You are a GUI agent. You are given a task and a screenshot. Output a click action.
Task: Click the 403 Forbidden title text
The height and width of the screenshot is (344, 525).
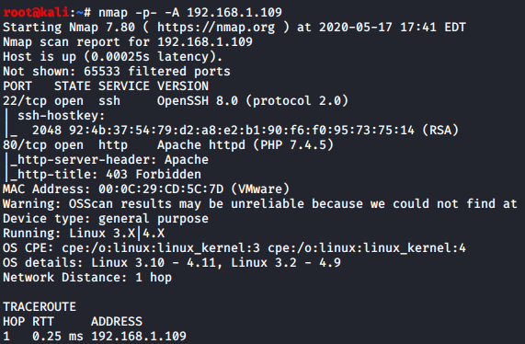(154, 175)
